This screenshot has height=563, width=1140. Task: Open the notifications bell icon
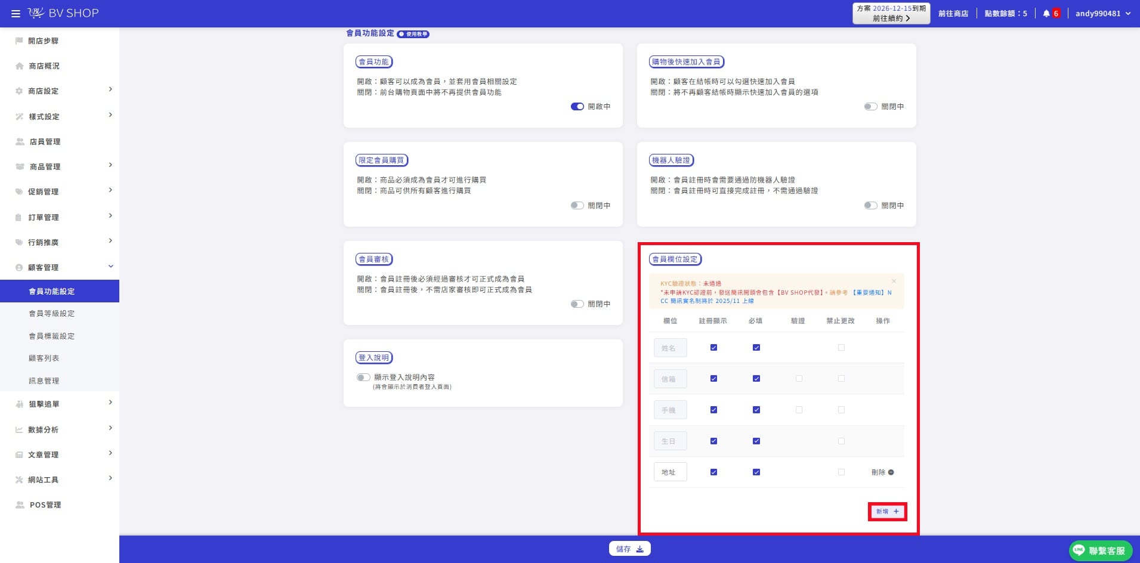tap(1046, 13)
